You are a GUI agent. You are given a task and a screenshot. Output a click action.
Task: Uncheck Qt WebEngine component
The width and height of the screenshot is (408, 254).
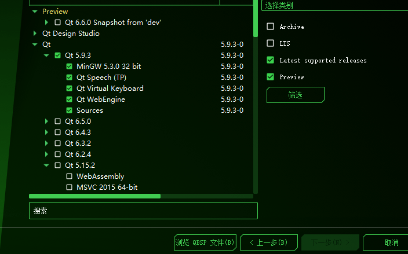click(70, 100)
